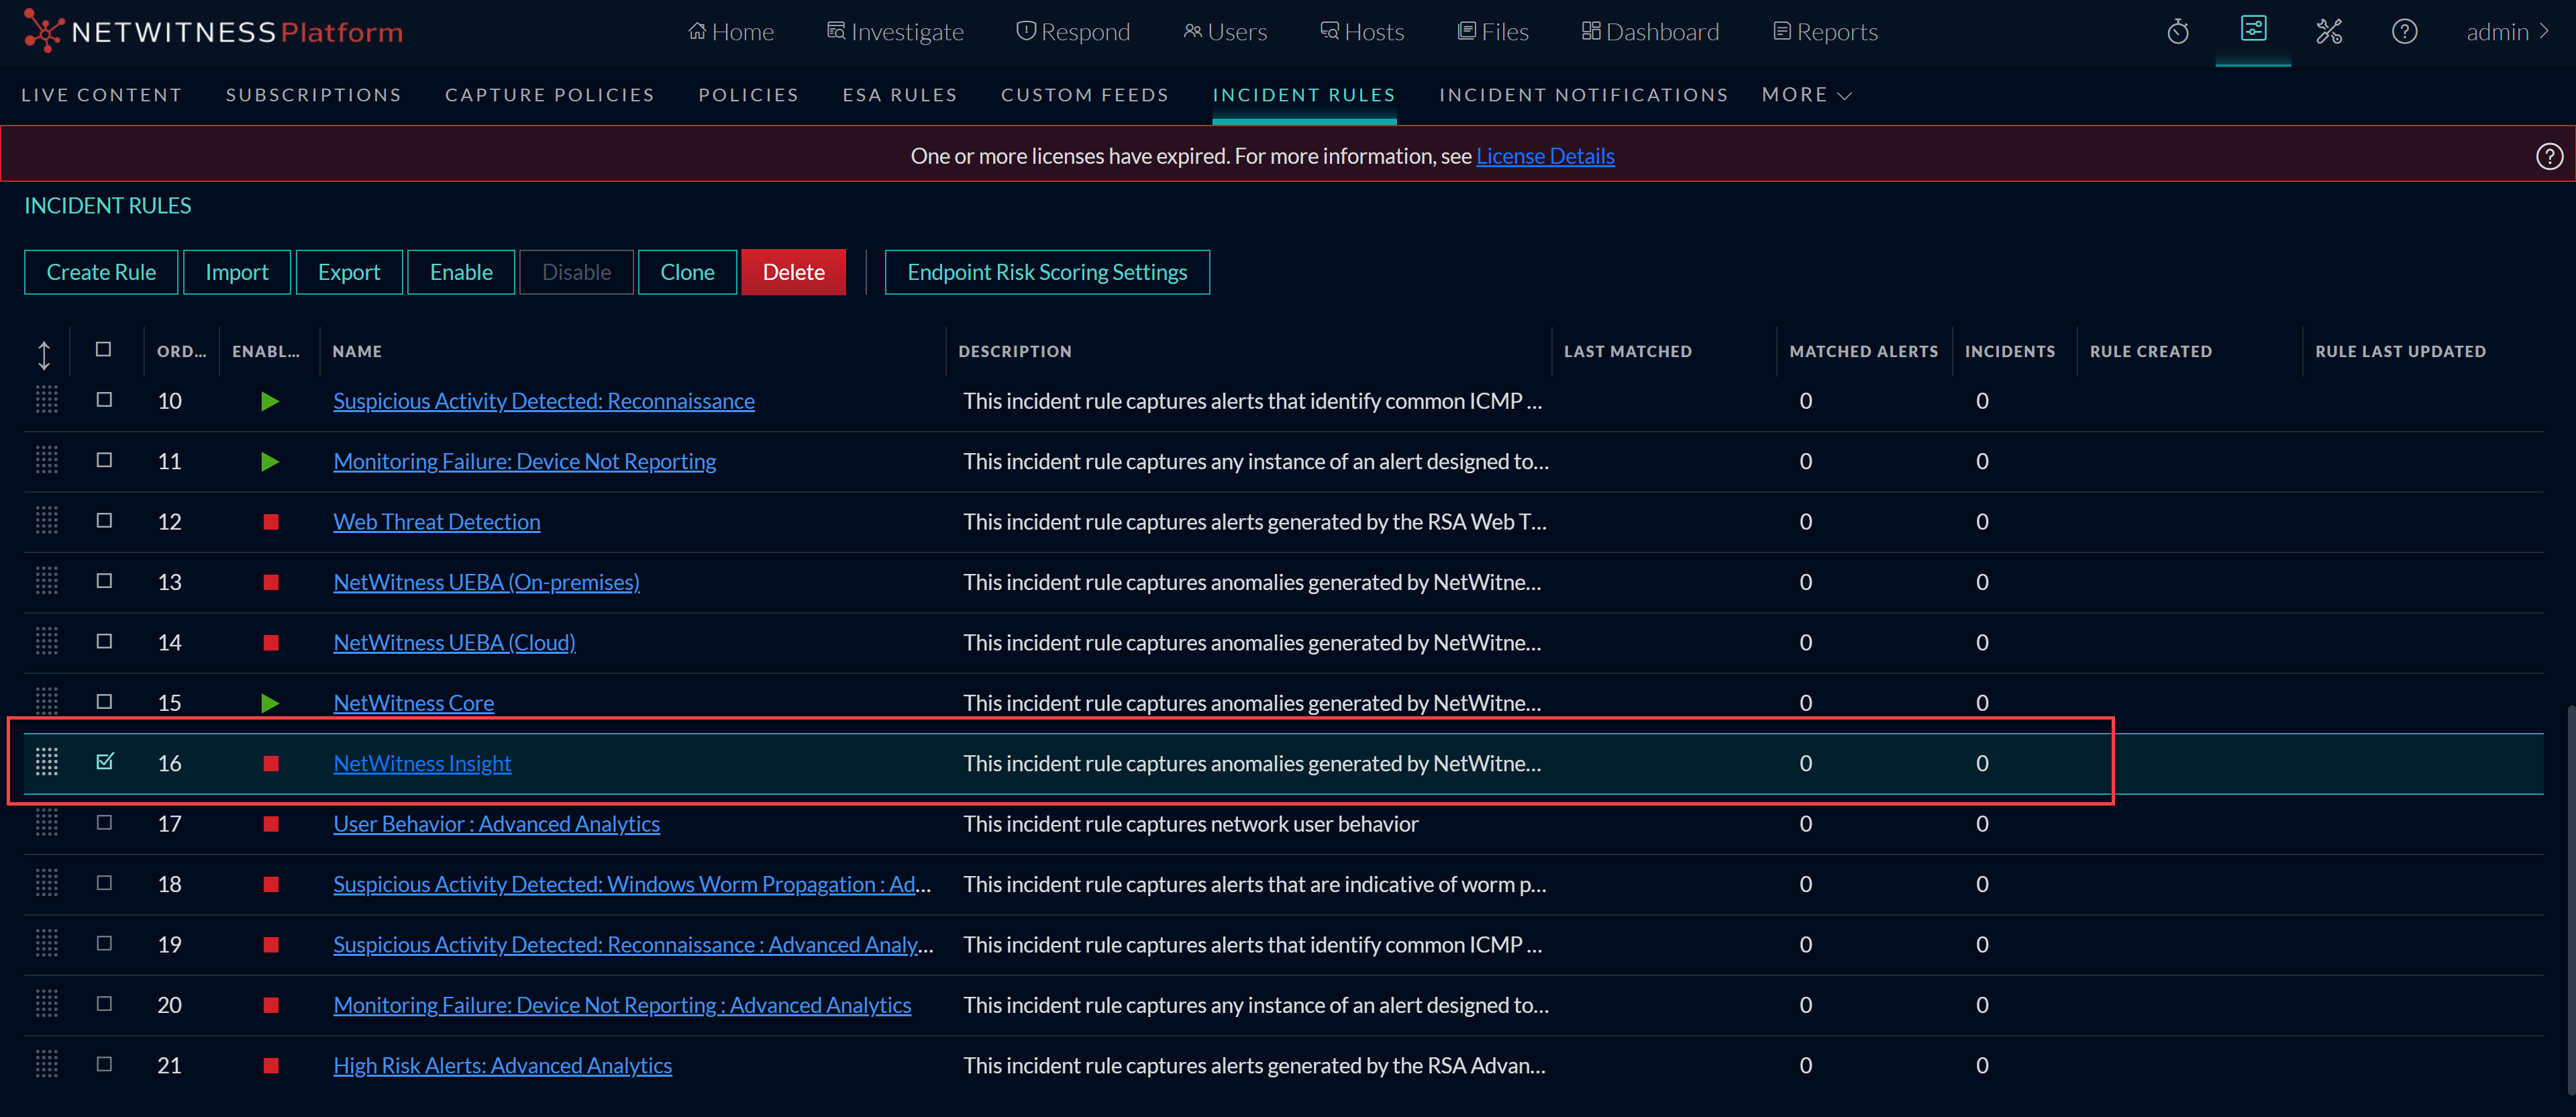
Task: Open the Configure sliders icon
Action: tap(2253, 29)
